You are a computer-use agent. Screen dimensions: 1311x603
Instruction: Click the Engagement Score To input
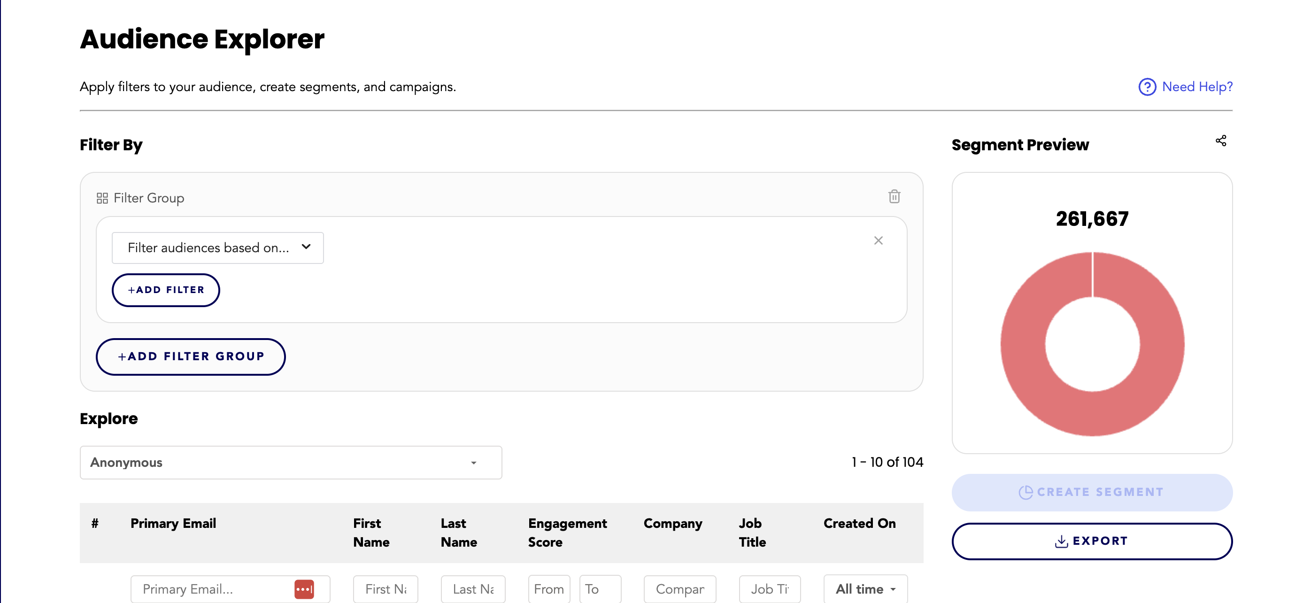click(x=600, y=589)
